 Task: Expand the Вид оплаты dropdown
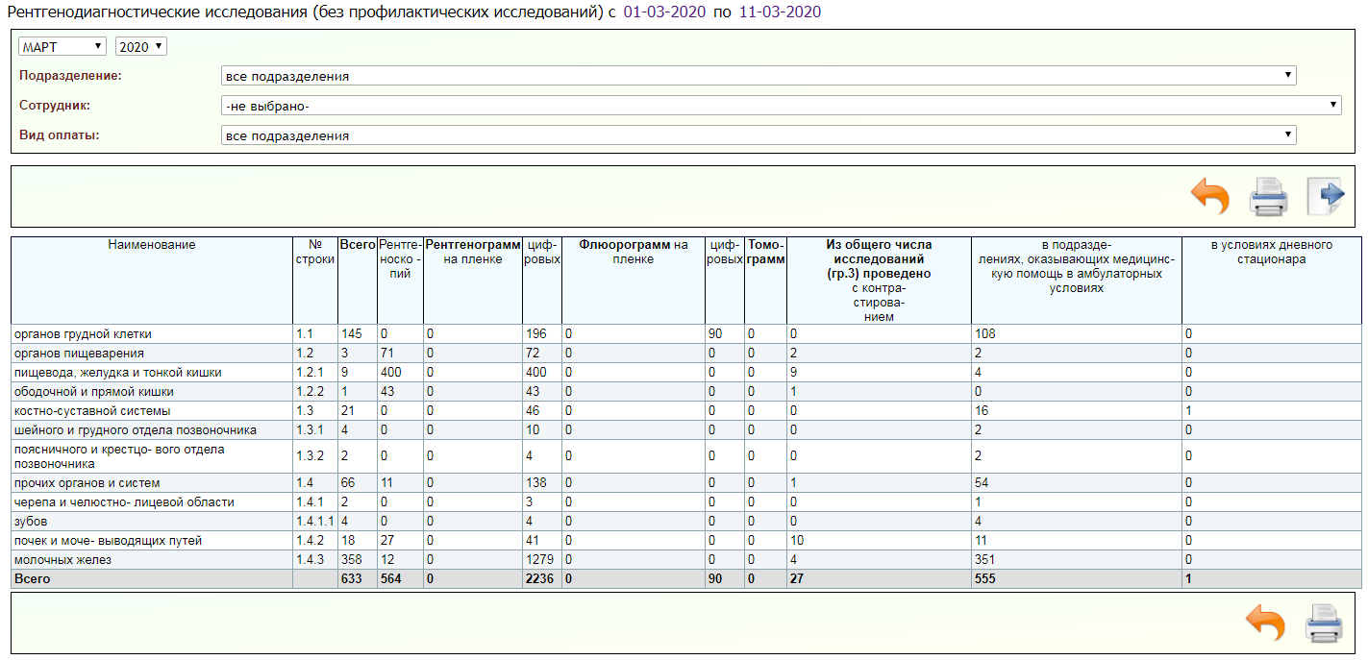pos(758,135)
